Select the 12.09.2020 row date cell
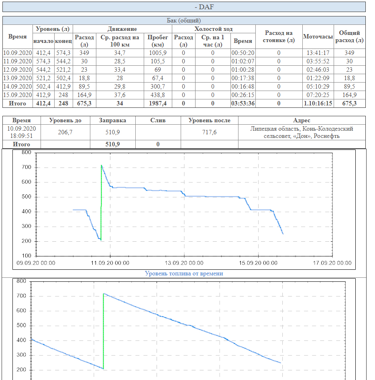Viewport: 375px width, 380px height. pos(17,69)
